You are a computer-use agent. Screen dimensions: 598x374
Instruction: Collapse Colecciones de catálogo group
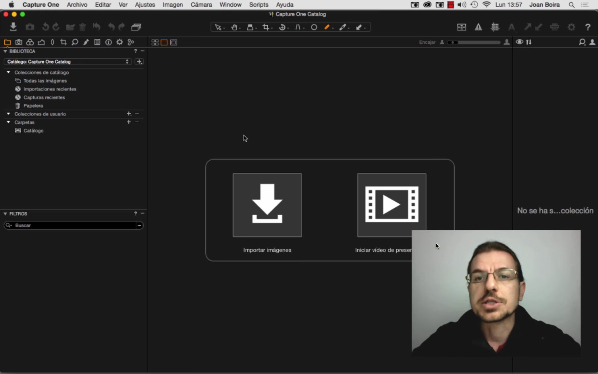[x=8, y=72]
